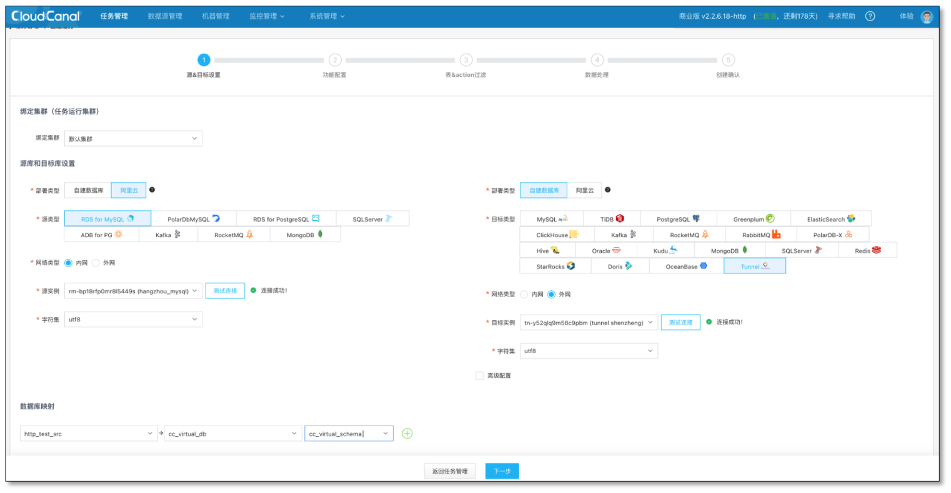Viewport: 951px width, 493px height.
Task: Pick Doris as the target type
Action: tap(620, 266)
